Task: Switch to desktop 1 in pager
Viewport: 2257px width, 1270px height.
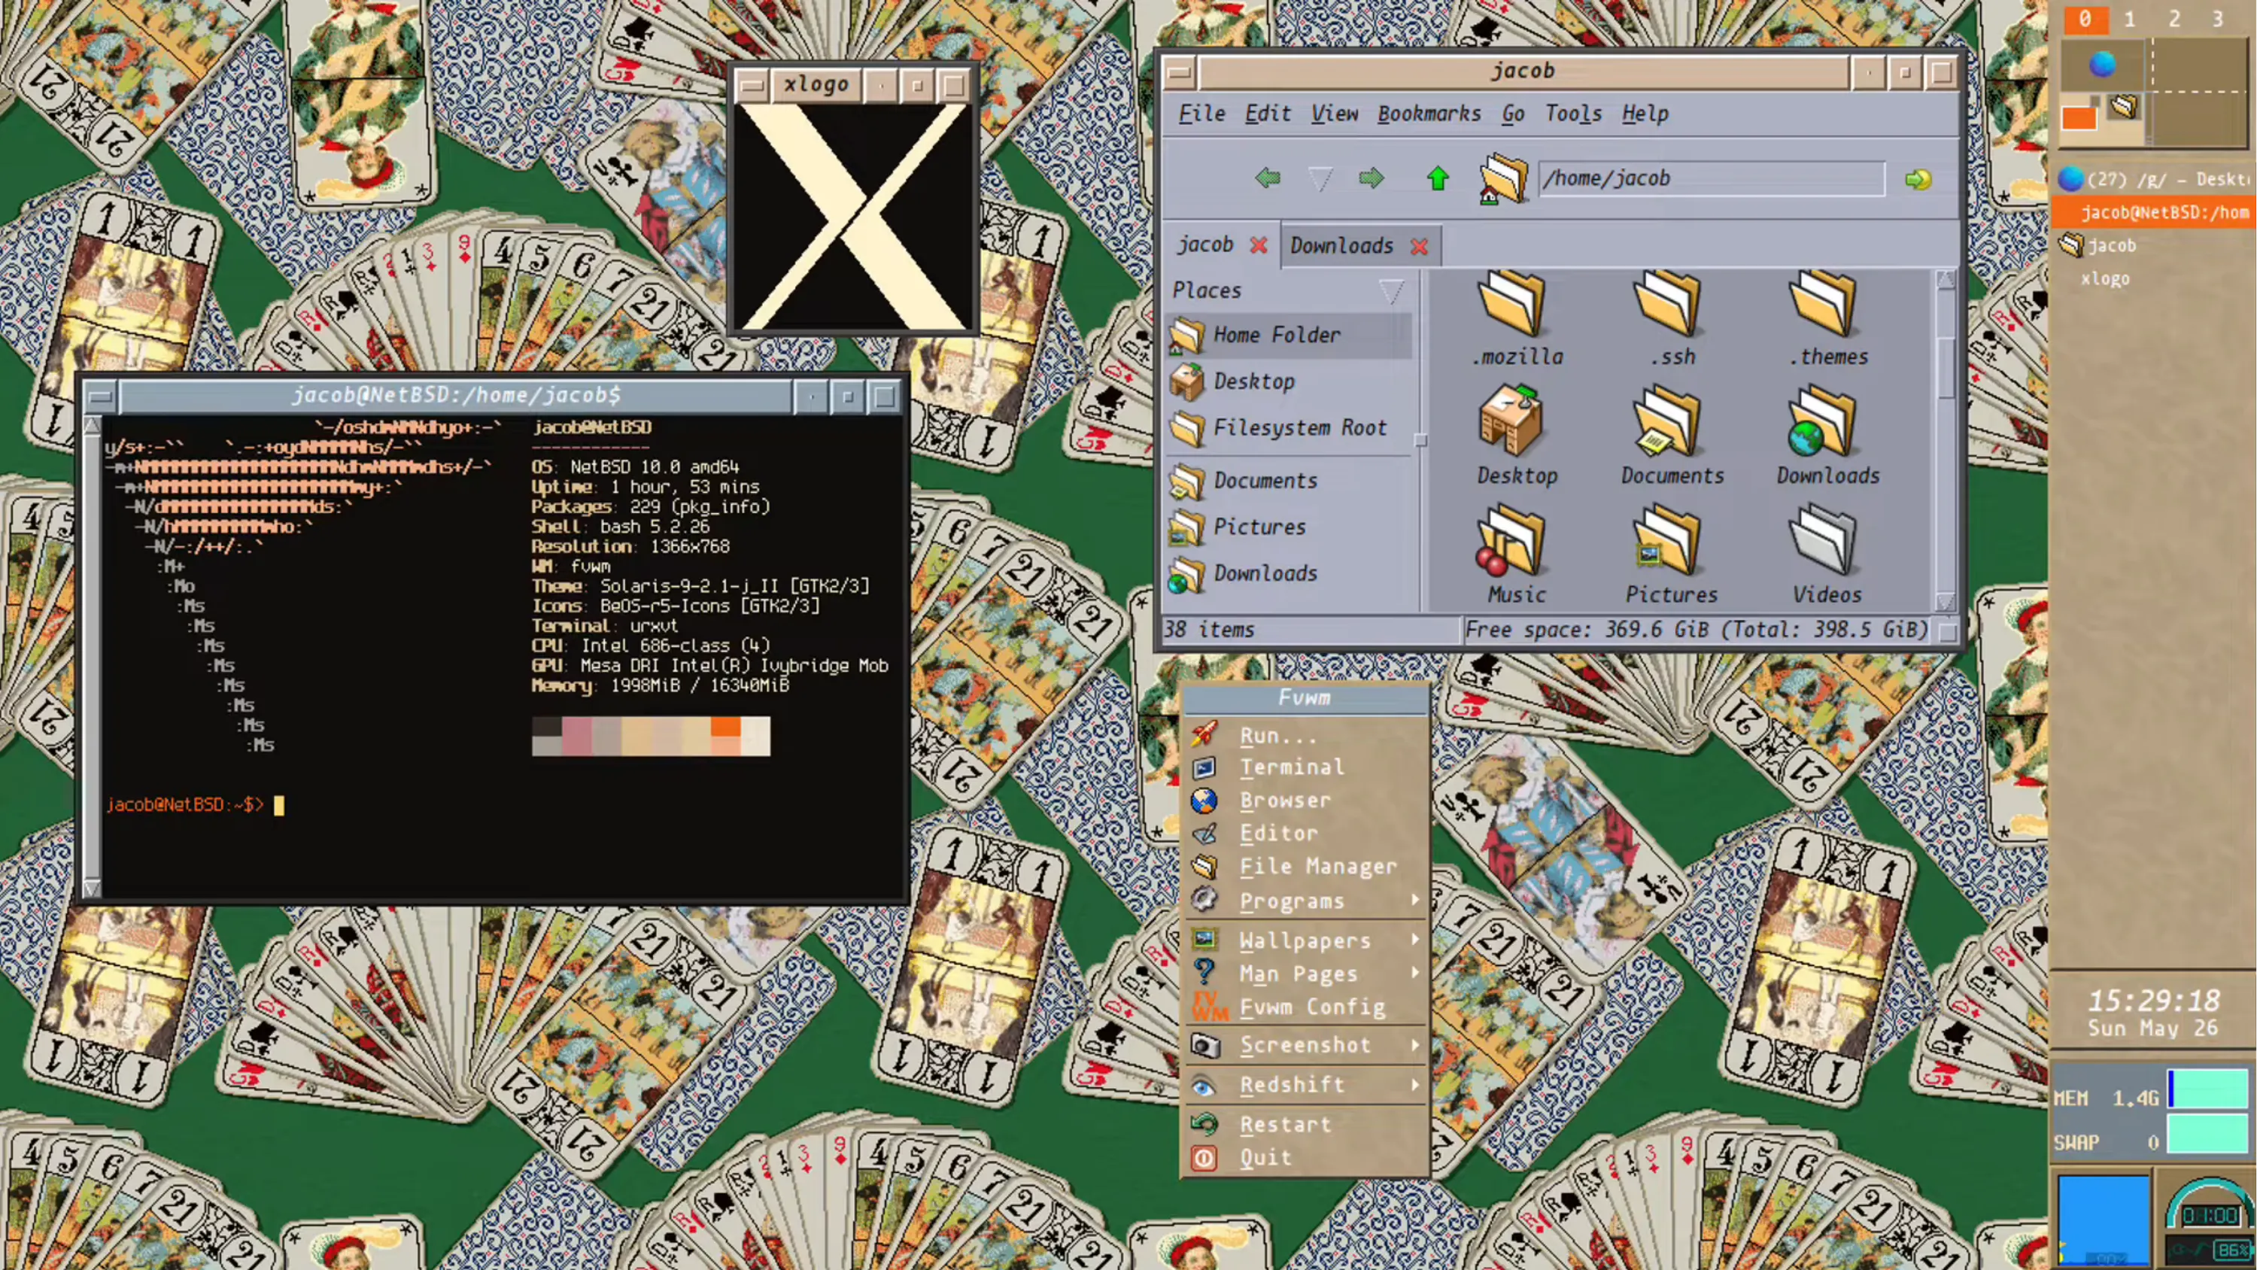Action: [2129, 18]
